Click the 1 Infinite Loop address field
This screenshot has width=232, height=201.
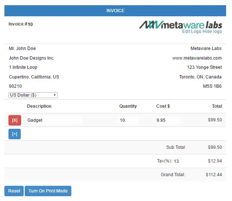(23, 67)
